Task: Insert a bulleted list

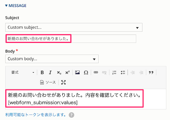Action: pos(123,72)
